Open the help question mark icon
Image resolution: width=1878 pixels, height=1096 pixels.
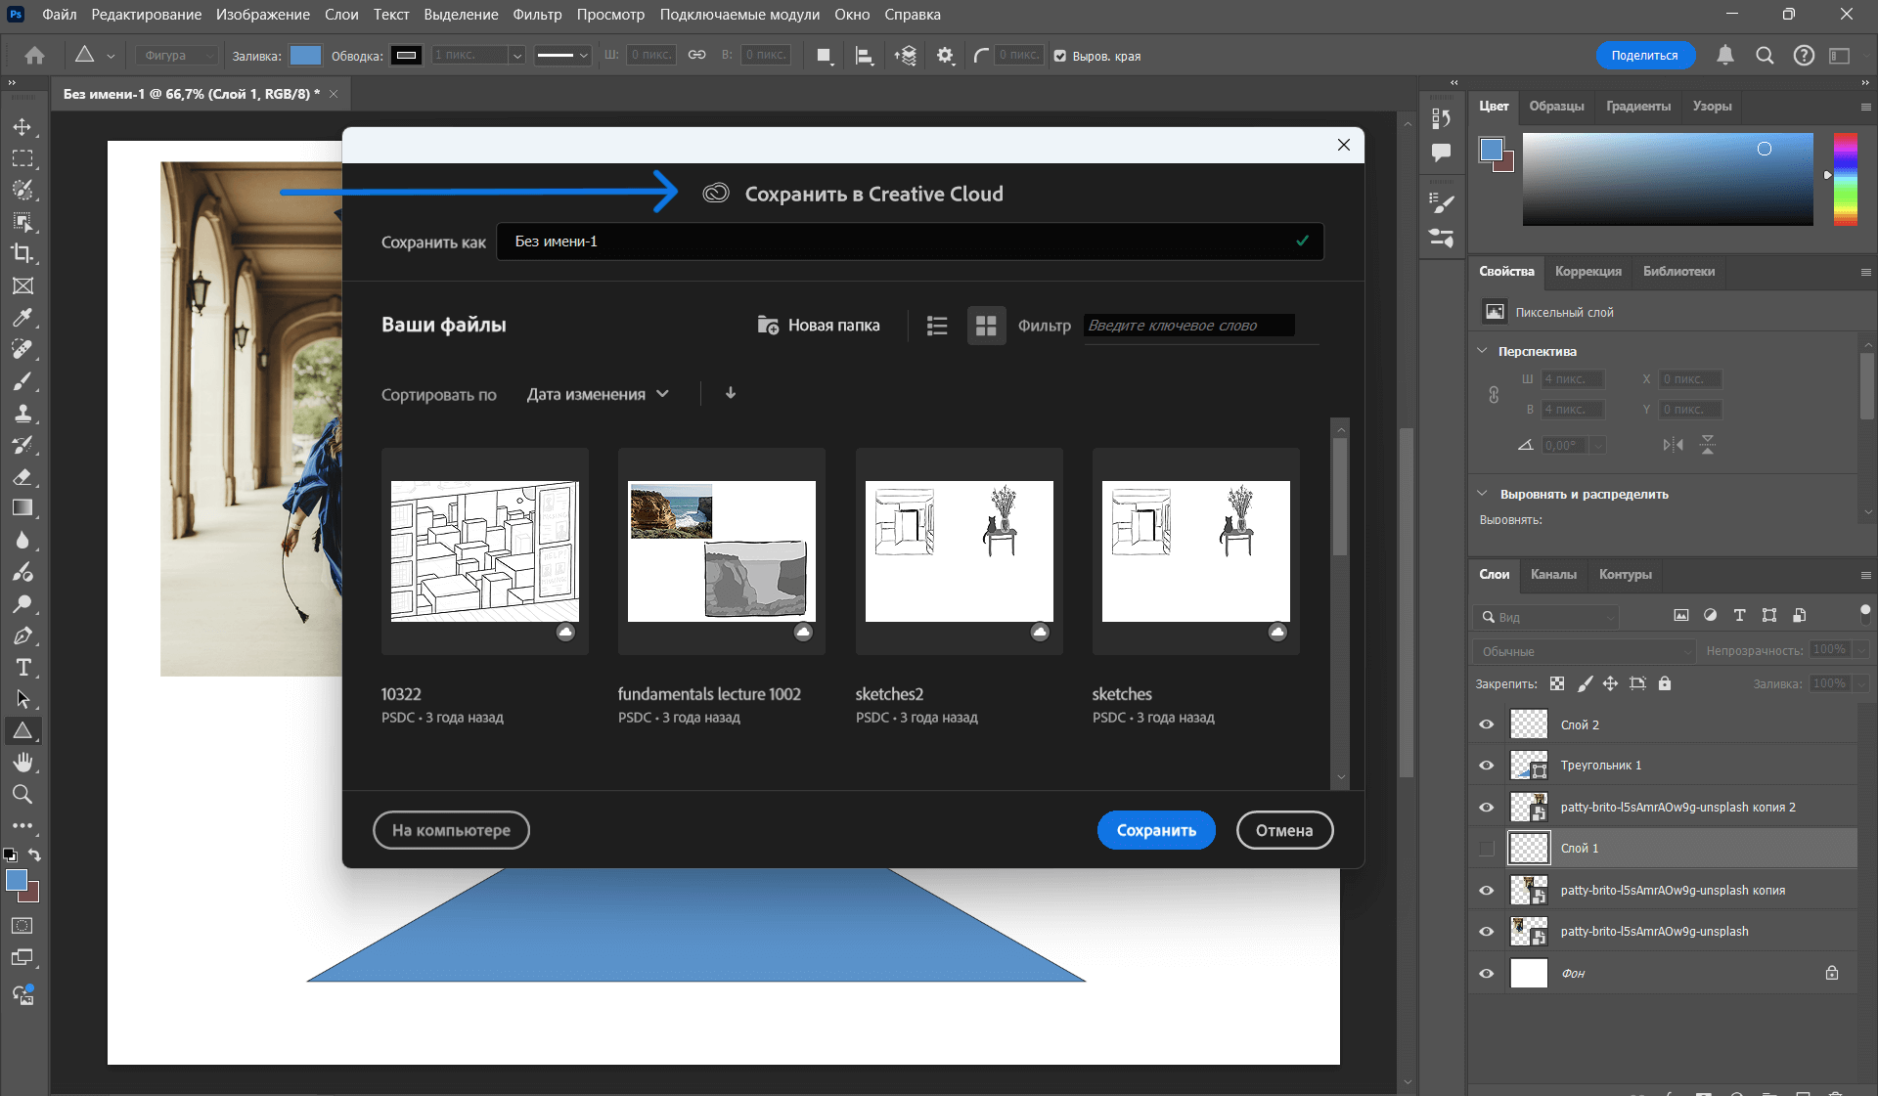[1804, 56]
